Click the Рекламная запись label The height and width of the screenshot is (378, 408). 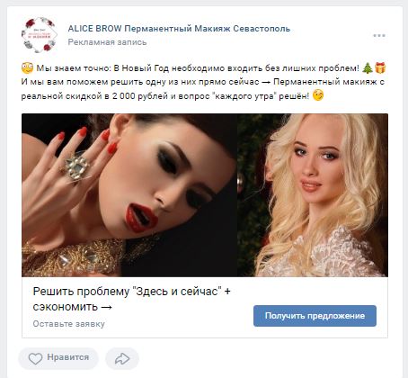coord(107,42)
